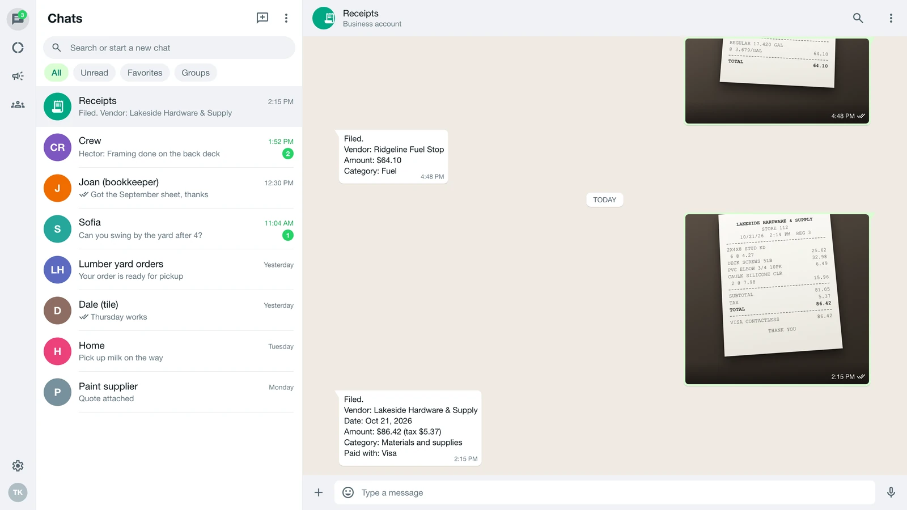
Task: Click the attach plus icon
Action: point(319,492)
